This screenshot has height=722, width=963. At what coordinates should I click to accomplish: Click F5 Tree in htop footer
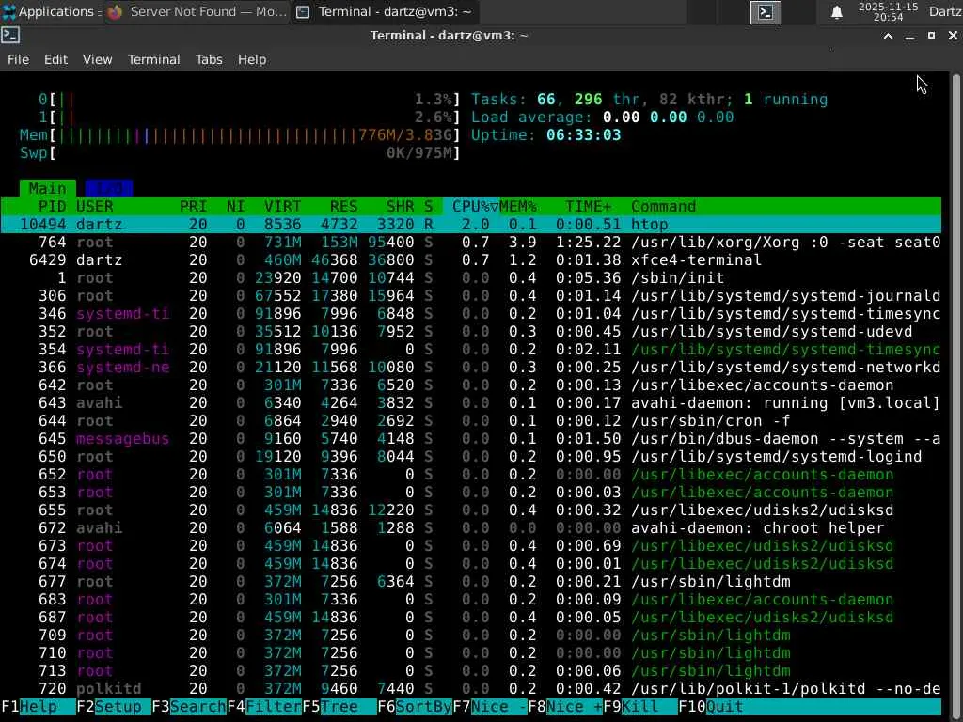click(339, 707)
